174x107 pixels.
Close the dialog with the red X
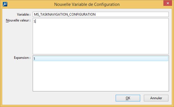pyautogui.click(x=168, y=3)
